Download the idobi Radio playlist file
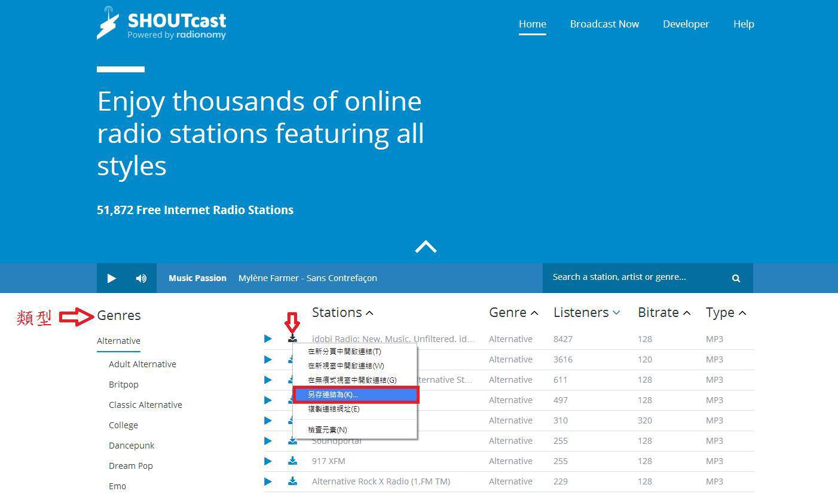The width and height of the screenshot is (838, 494). point(292,339)
